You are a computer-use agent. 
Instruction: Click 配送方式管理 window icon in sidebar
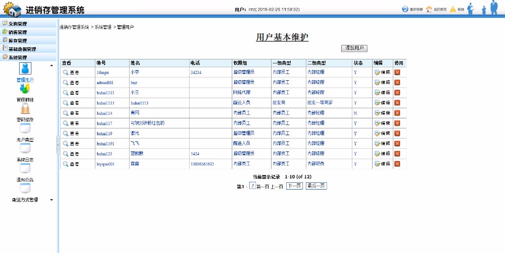[x=25, y=188]
